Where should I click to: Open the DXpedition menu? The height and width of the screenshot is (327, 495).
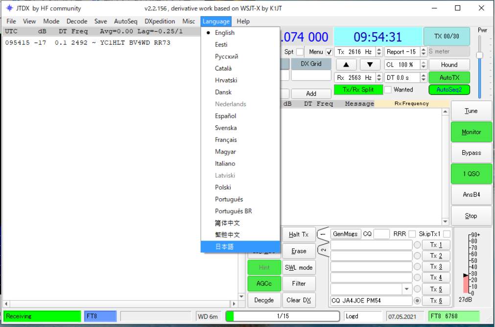160,21
